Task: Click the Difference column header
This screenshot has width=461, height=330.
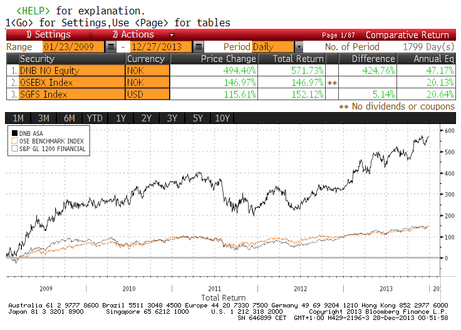Action: [368, 59]
